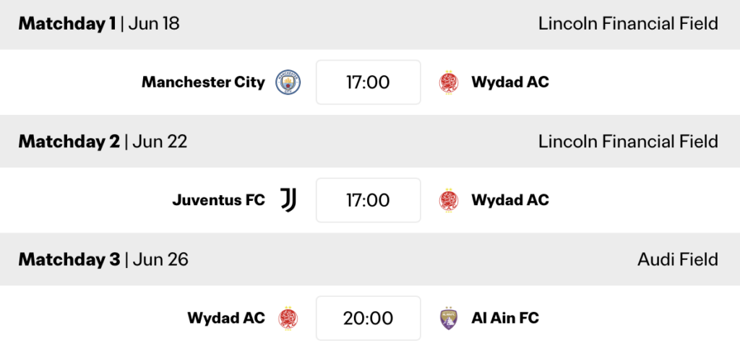Click the Matchday 1 Jun 18 header
Viewport: 740px width, 359px height.
[99, 24]
